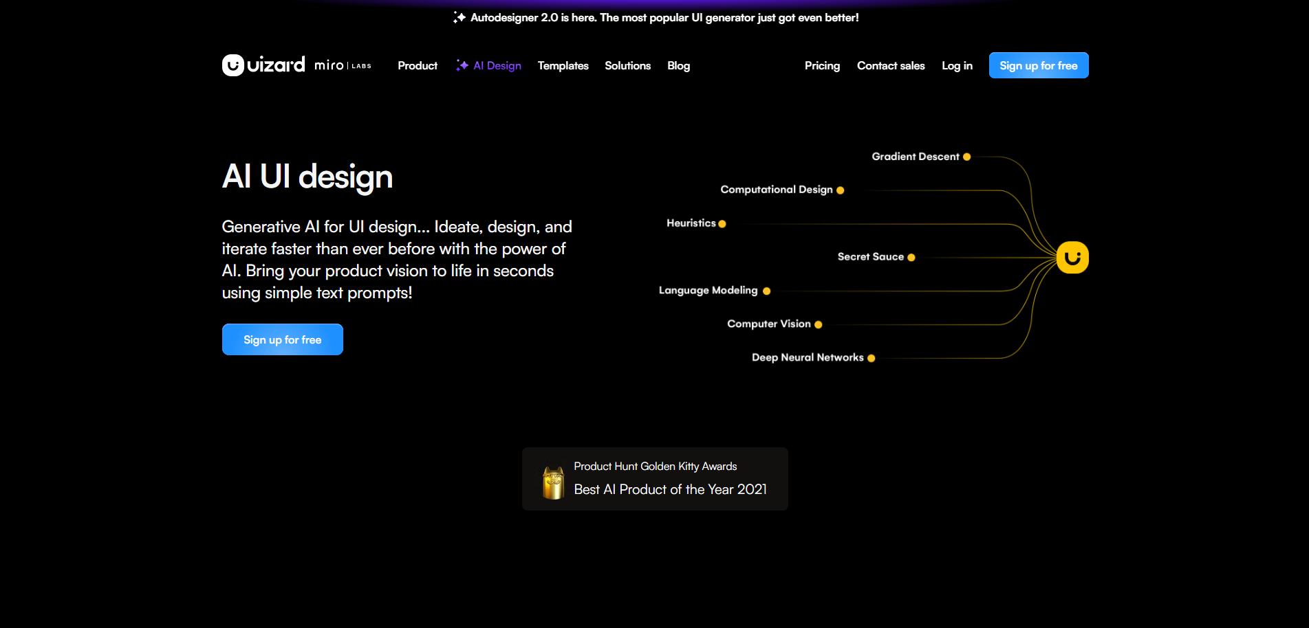Viewport: 1309px width, 628px height.
Task: Expand the Templates navigation menu
Action: coord(563,66)
